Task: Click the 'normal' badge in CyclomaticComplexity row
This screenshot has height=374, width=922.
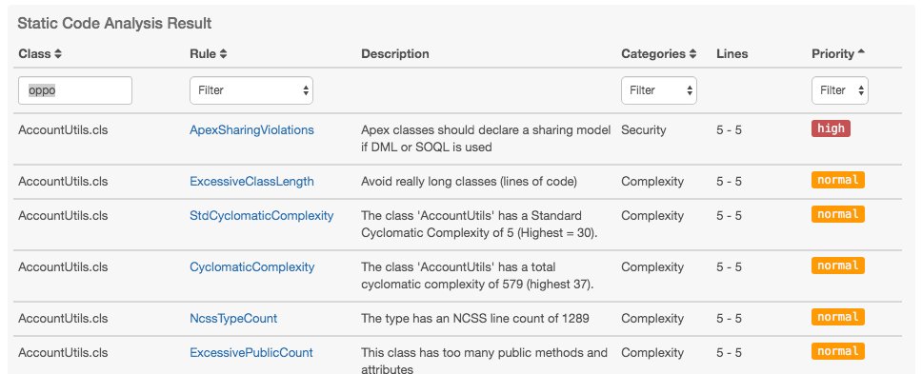Action: pos(838,266)
